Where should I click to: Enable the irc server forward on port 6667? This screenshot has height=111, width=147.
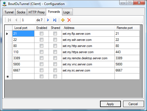pyautogui.click(x=41, y=70)
